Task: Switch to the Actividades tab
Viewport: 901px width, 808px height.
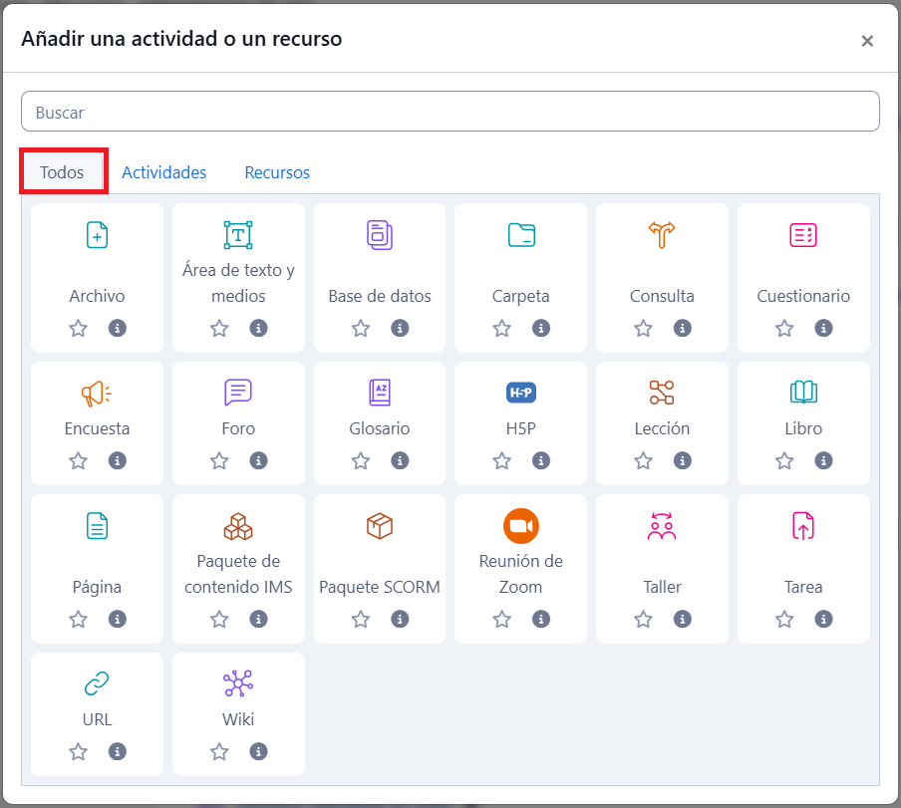Action: tap(163, 172)
